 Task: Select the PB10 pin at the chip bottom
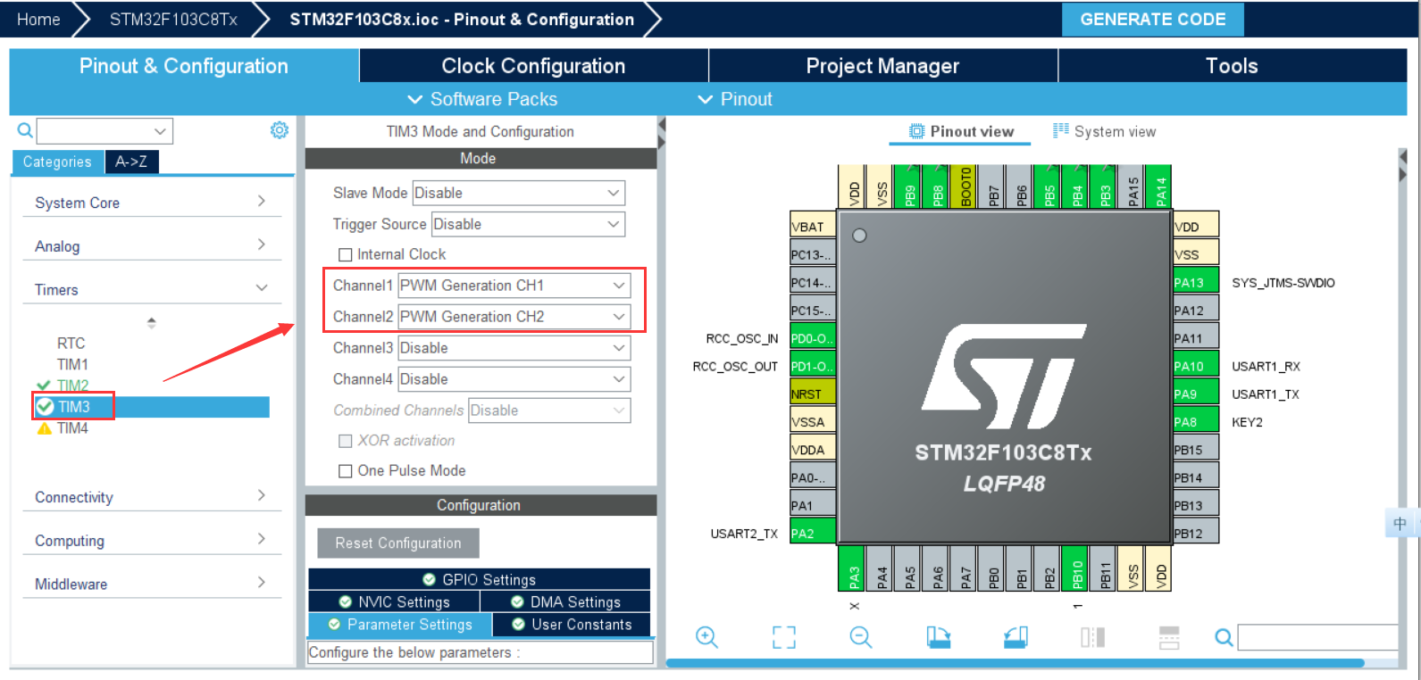point(1076,568)
